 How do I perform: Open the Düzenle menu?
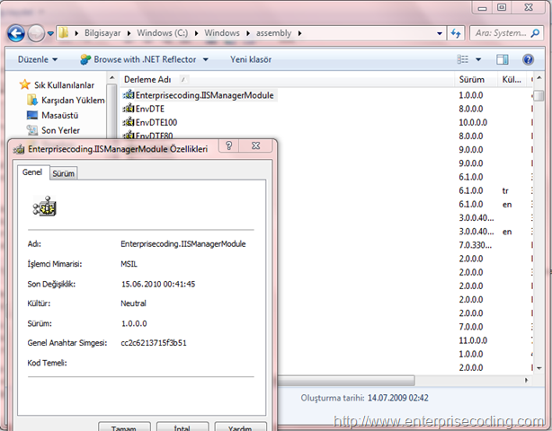[x=38, y=59]
